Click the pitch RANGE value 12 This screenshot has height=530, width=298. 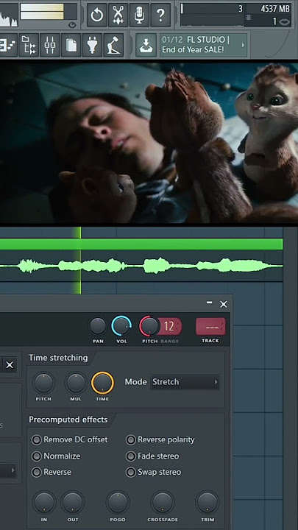pyautogui.click(x=169, y=326)
